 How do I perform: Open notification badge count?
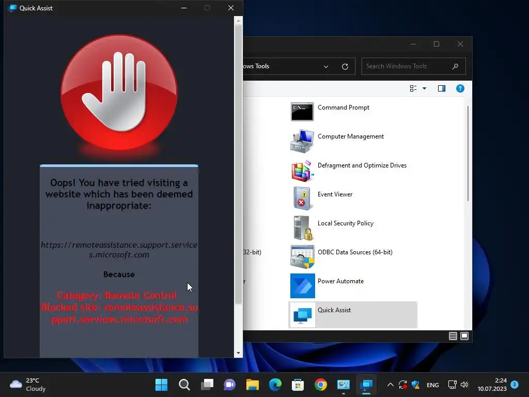(515, 385)
